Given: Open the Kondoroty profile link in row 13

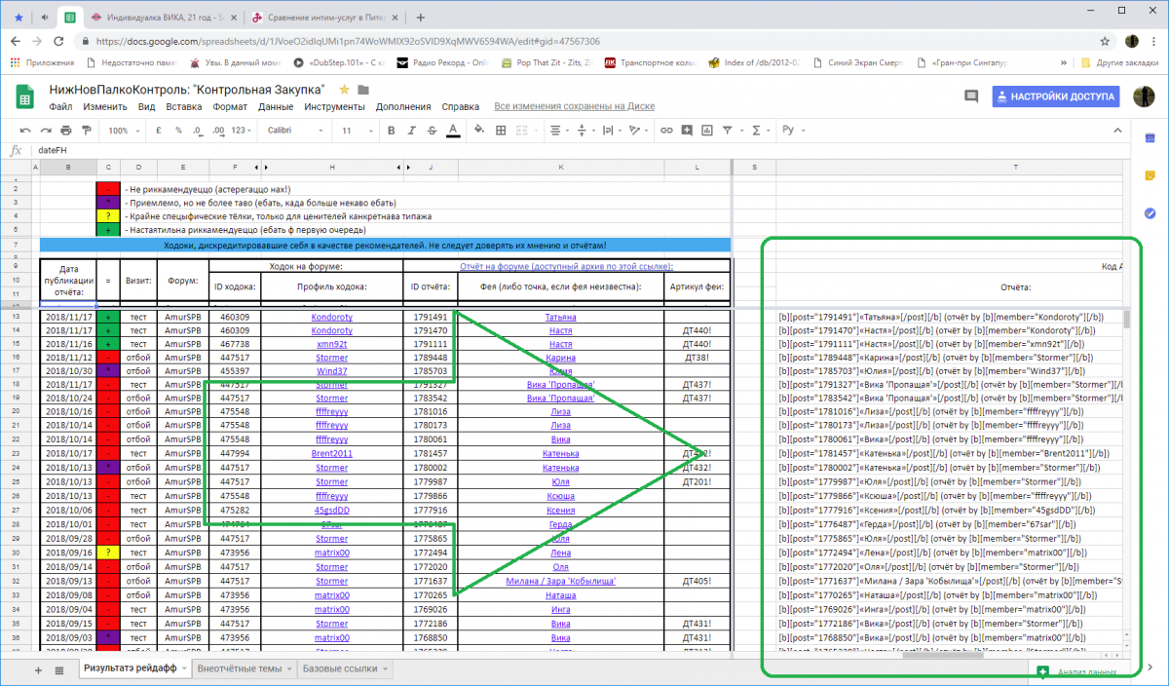Looking at the screenshot, I should coord(331,317).
